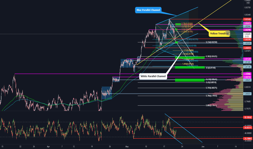Click the red 54.85111 oscillator level label
Viewport: 253px width, 149px height.
[x=248, y=128]
